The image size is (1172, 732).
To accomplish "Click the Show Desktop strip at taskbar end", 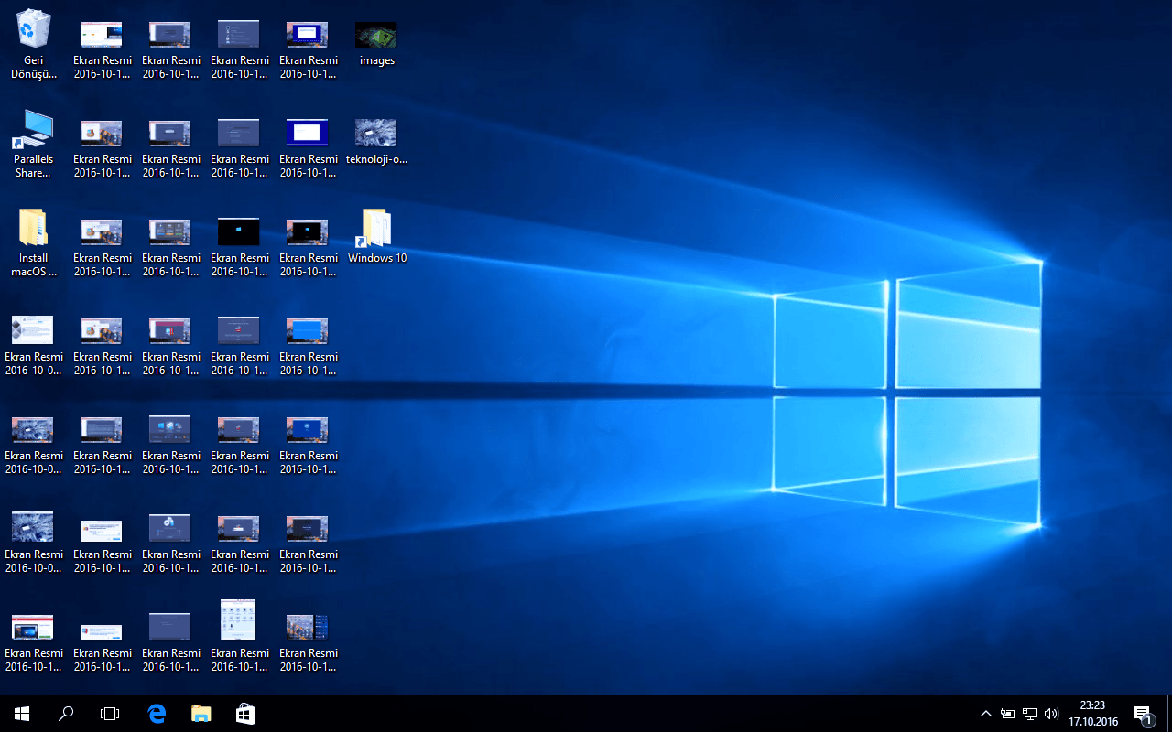I will point(1169,714).
